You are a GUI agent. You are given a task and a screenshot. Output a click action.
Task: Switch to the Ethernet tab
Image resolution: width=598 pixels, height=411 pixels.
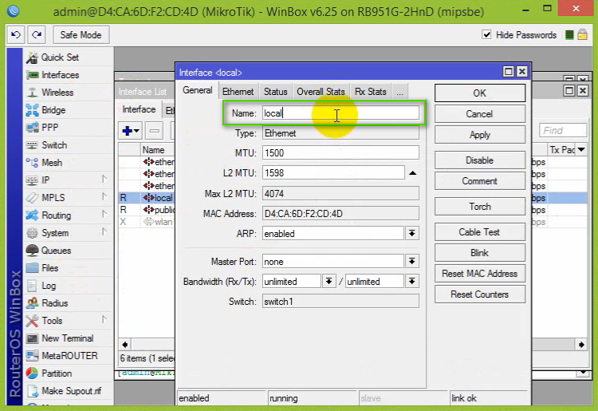[x=238, y=92]
